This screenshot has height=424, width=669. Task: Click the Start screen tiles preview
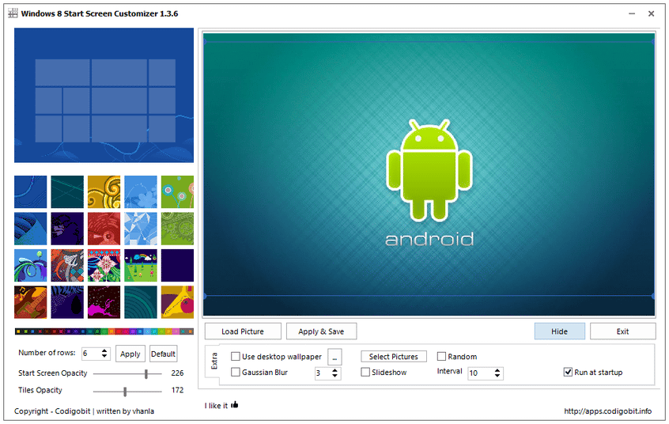point(104,95)
